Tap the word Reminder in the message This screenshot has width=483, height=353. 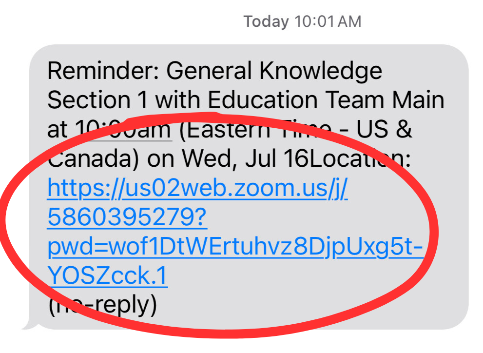coord(103,71)
